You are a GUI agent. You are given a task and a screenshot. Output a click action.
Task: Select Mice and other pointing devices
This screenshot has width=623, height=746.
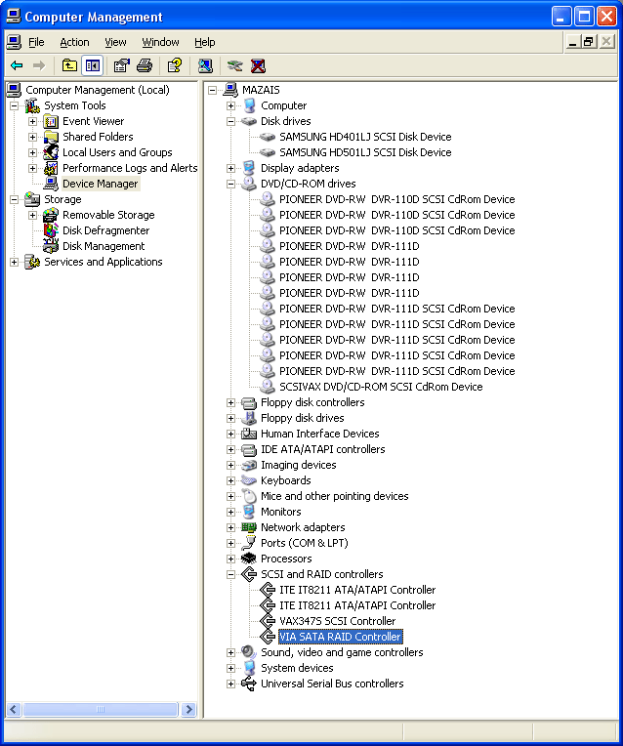pyautogui.click(x=334, y=496)
